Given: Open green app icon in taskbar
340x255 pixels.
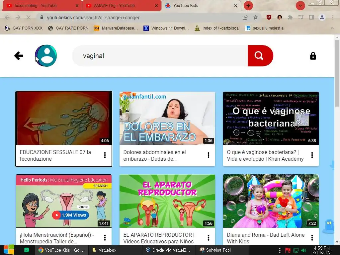Looking at the screenshot, I should pos(27,250).
